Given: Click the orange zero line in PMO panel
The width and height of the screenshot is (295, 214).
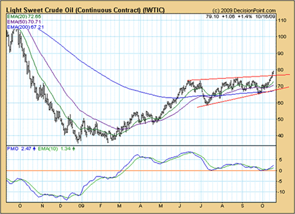Looking at the screenshot, I should click(x=130, y=171).
